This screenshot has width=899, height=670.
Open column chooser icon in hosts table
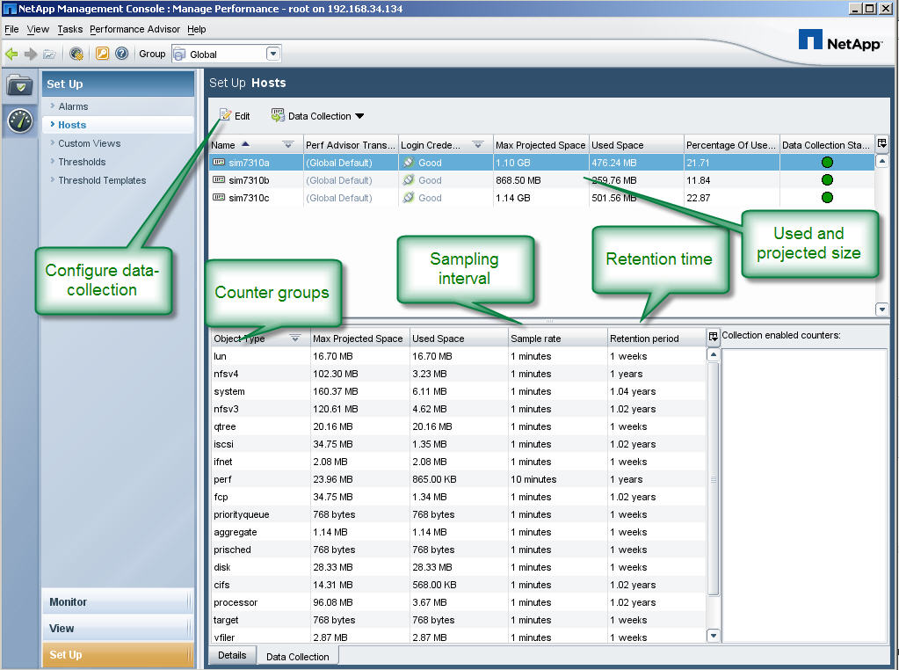(x=881, y=144)
